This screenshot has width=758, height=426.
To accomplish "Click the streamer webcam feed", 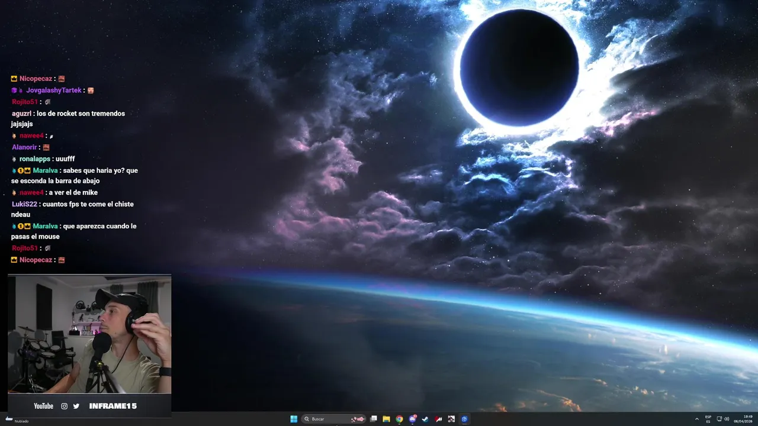I will [x=89, y=334].
